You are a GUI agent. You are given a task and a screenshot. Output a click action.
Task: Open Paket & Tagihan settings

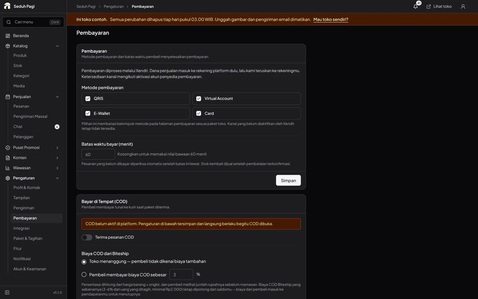click(x=36, y=239)
